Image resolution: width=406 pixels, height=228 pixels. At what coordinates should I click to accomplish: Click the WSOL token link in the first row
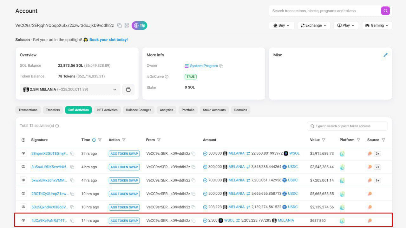(295, 153)
